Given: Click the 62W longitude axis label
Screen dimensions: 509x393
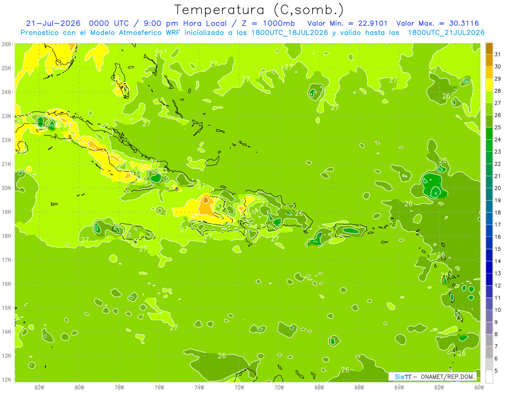Looking at the screenshot, I should tap(439, 387).
